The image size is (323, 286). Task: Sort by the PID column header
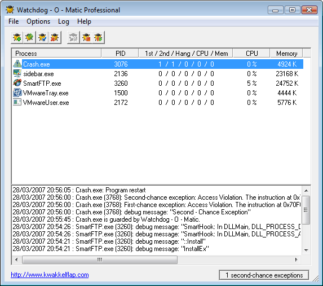pos(120,54)
